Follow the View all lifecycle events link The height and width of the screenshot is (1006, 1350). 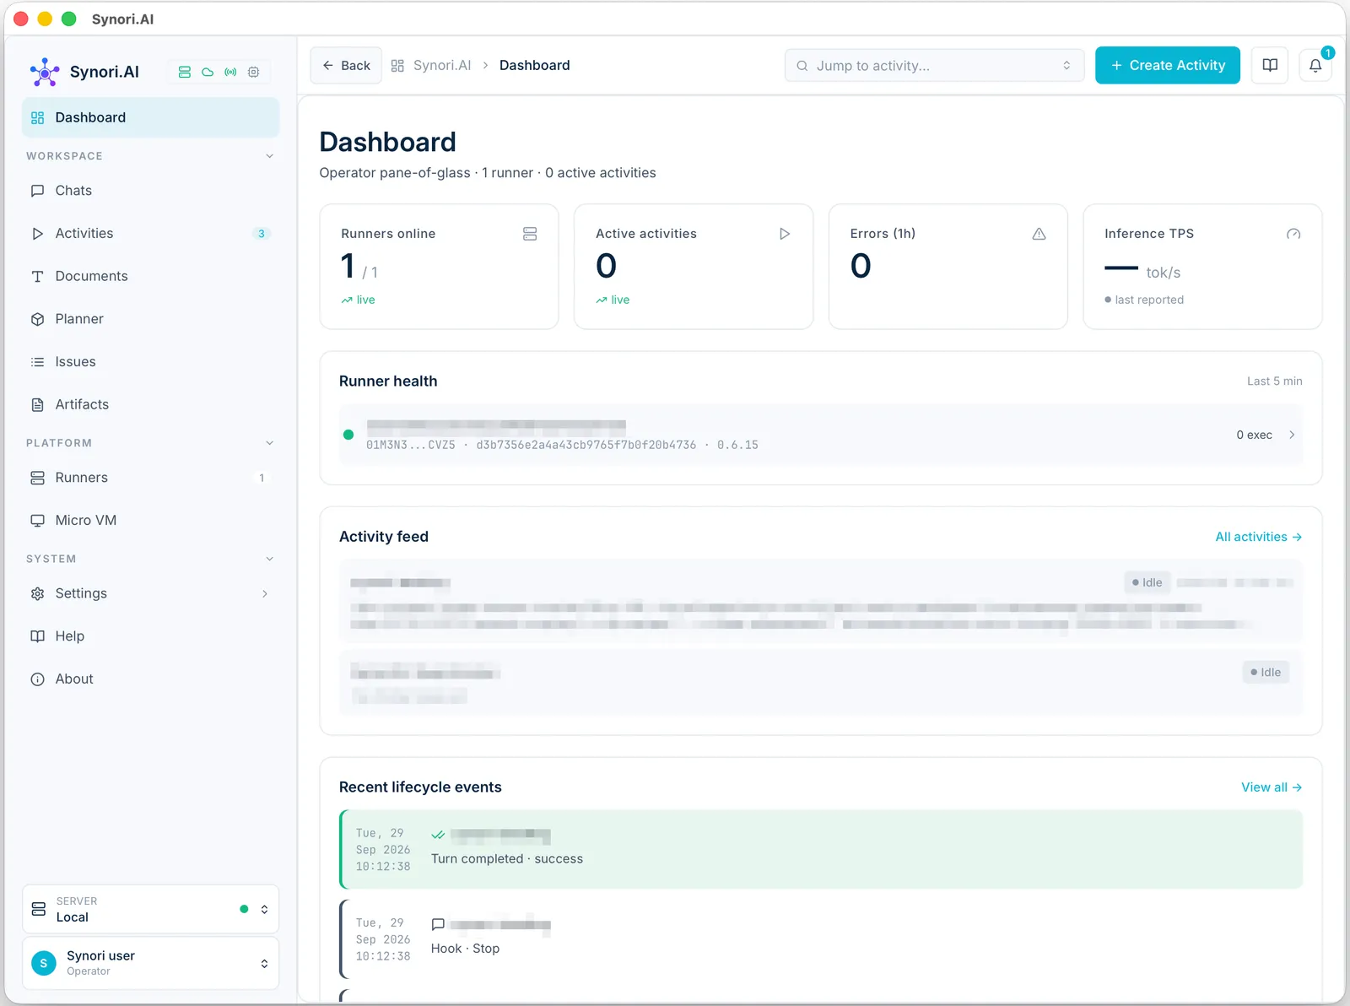tap(1272, 787)
